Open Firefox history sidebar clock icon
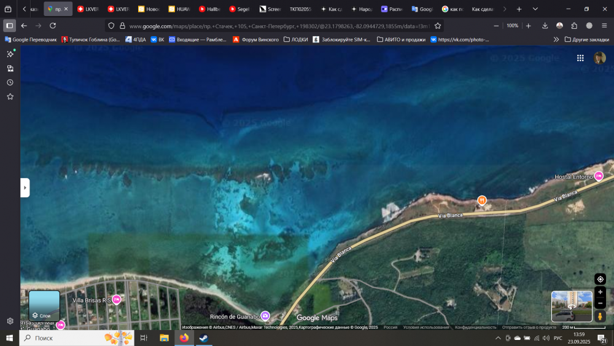 coord(10,82)
